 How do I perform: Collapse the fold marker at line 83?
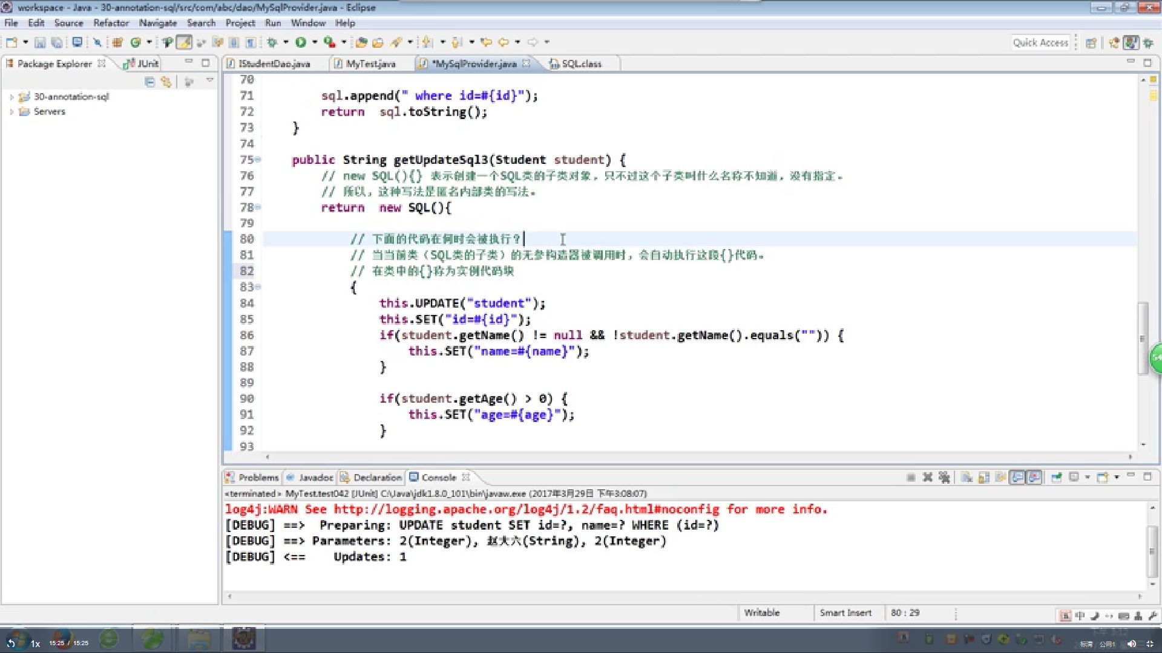pyautogui.click(x=258, y=287)
